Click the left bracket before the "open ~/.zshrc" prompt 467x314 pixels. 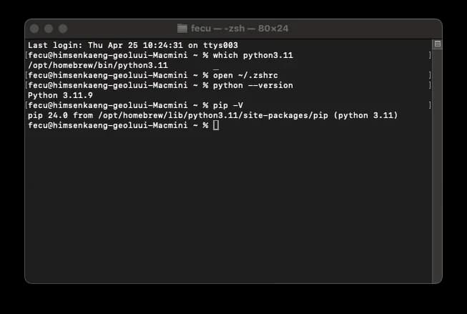26,75
